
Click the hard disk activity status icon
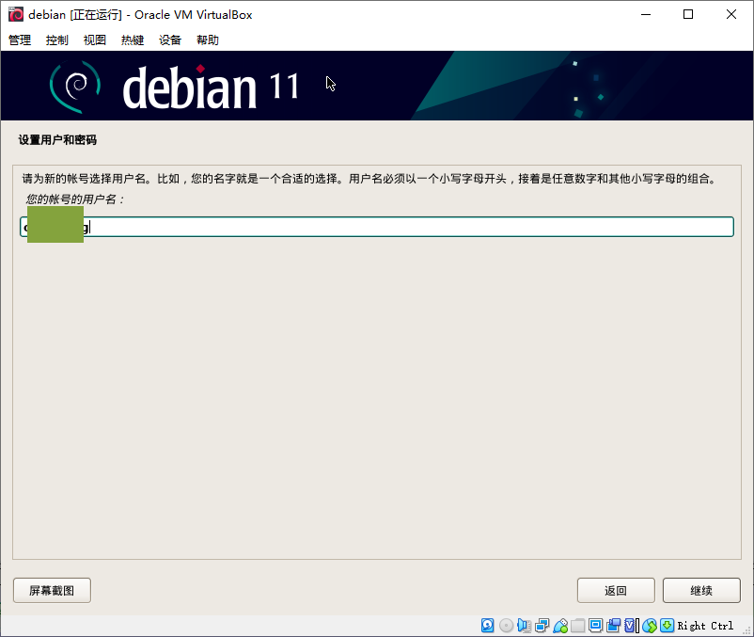coord(487,625)
